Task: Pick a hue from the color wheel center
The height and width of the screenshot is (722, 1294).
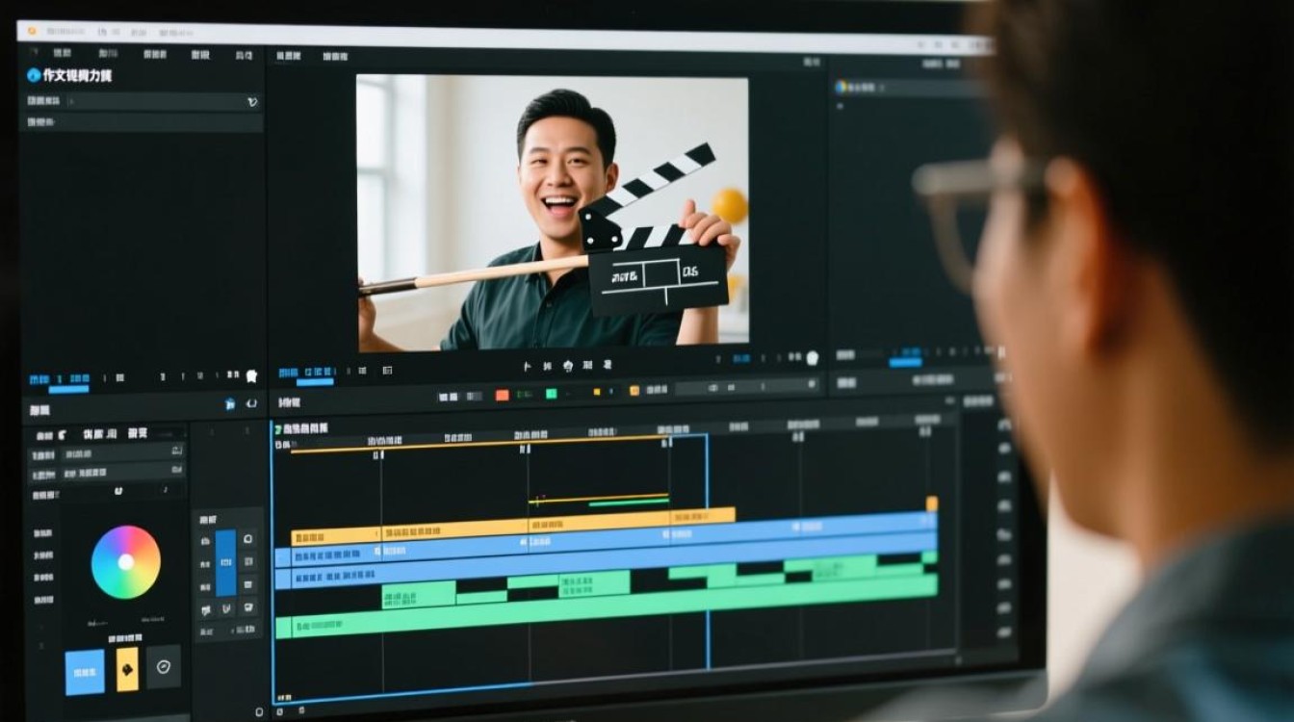Action: tap(126, 562)
